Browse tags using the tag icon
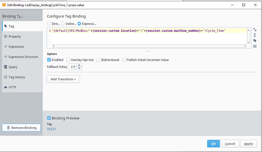262x152 pixels. [255, 40]
